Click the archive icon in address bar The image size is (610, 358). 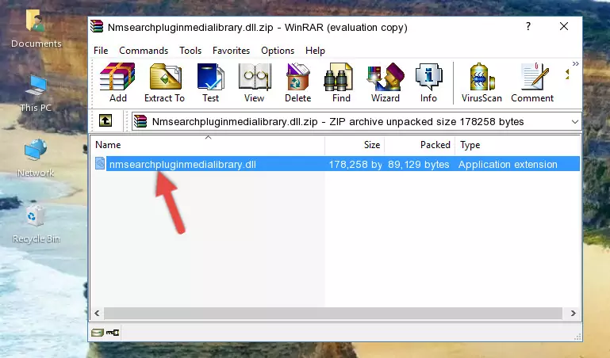tap(140, 121)
